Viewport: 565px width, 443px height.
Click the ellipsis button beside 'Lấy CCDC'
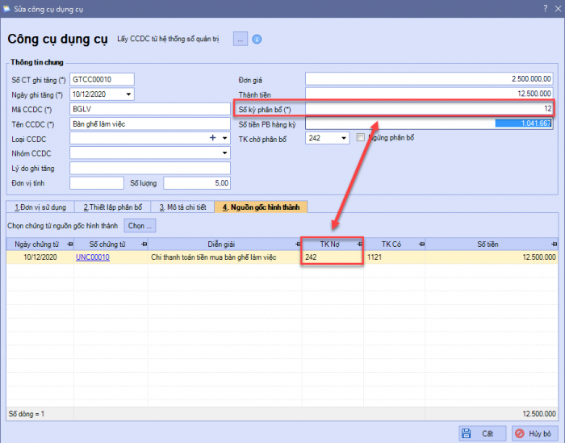241,39
